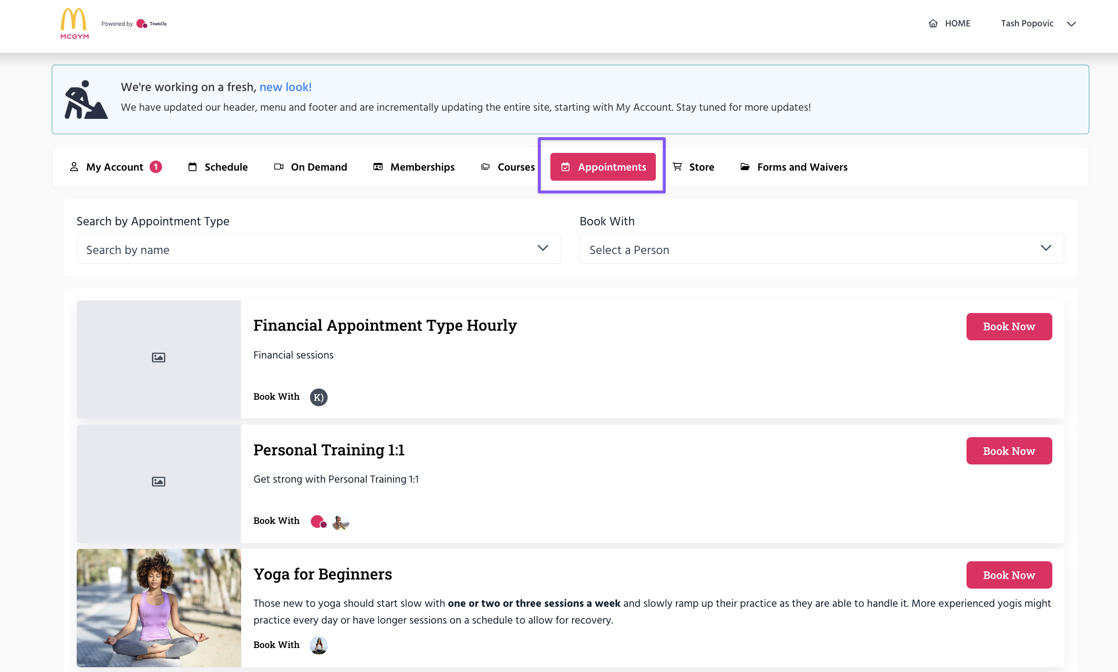Viewport: 1118px width, 672px height.
Task: Click the My Account notification badge
Action: pos(156,167)
